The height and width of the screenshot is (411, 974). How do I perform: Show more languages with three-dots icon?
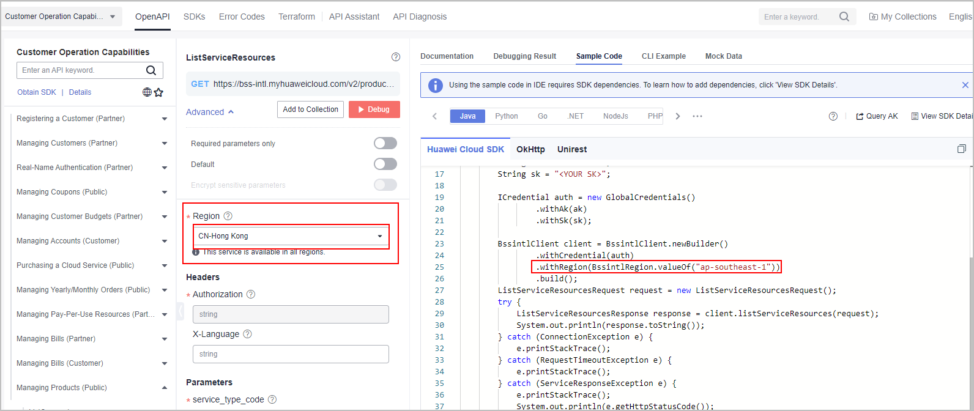(697, 116)
